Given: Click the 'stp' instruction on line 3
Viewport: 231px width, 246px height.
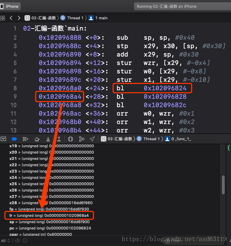Looking at the screenshot, I should 122,46.
